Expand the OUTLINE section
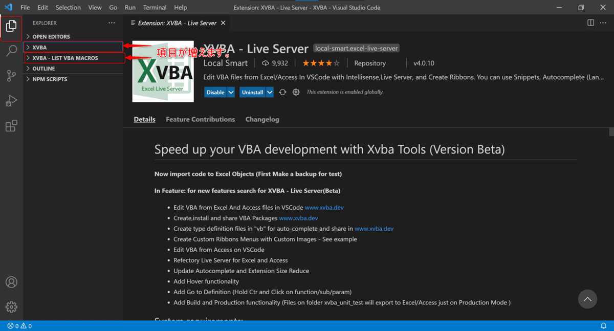The height and width of the screenshot is (331, 614). [x=73, y=69]
